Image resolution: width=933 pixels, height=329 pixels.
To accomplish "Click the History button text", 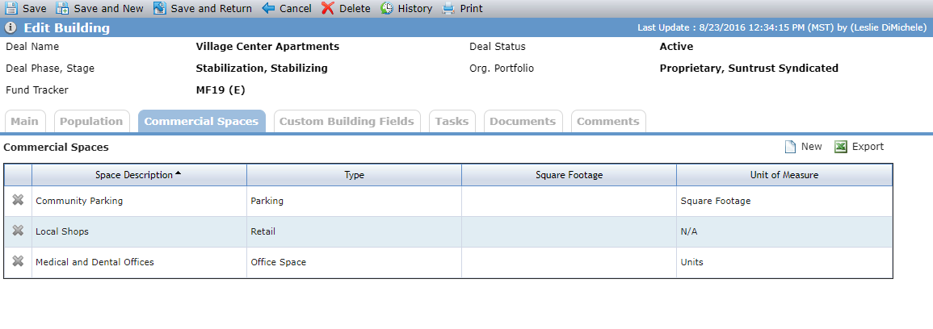I will (x=415, y=8).
